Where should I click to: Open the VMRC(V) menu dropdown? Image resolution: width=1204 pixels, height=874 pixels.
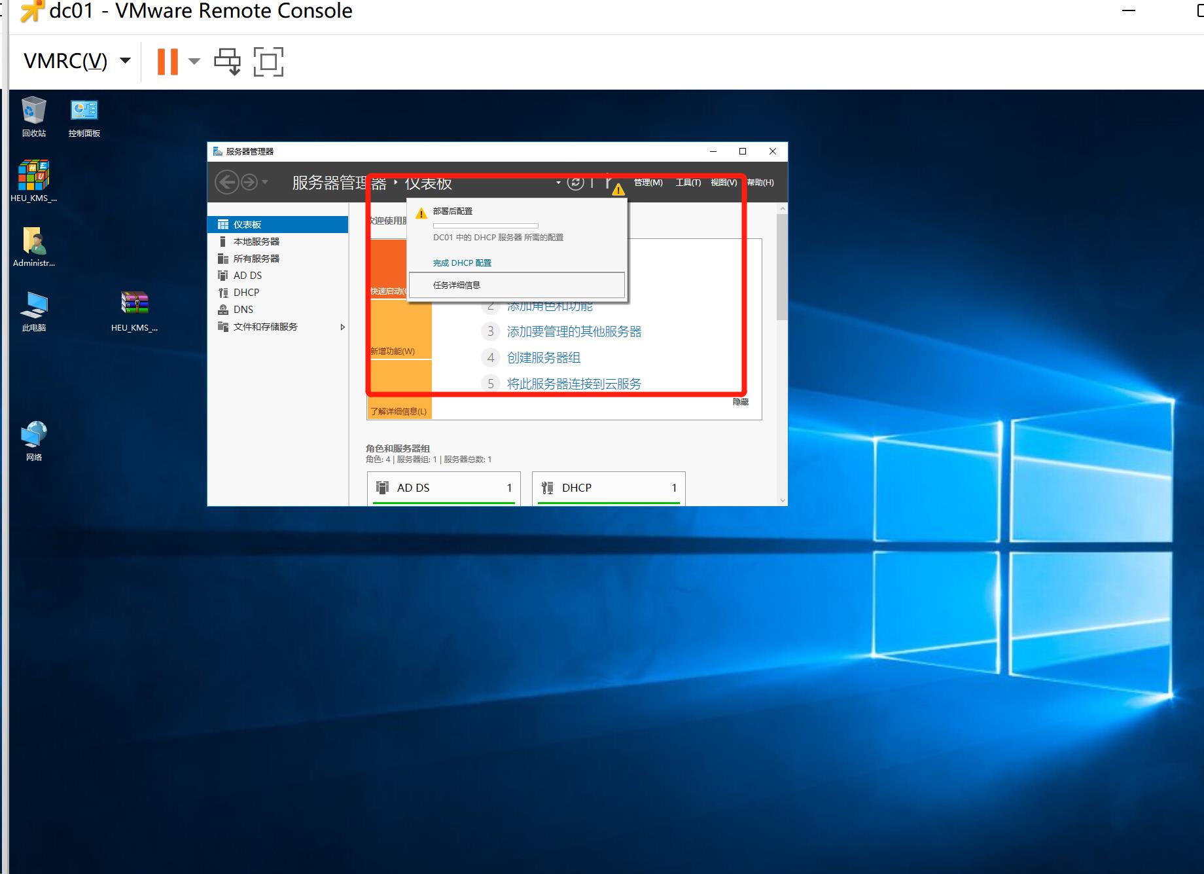[77, 61]
